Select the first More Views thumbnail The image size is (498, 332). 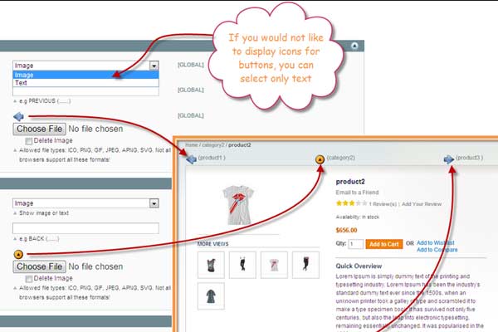pyautogui.click(x=211, y=265)
